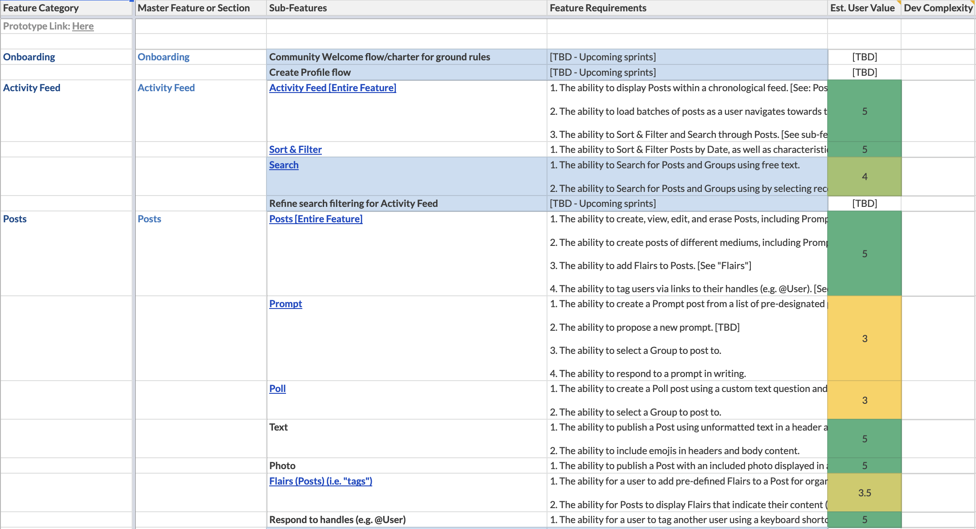Open the prototype 'Here' link

click(83, 26)
